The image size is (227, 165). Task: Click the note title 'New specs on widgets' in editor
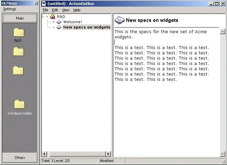point(152,20)
